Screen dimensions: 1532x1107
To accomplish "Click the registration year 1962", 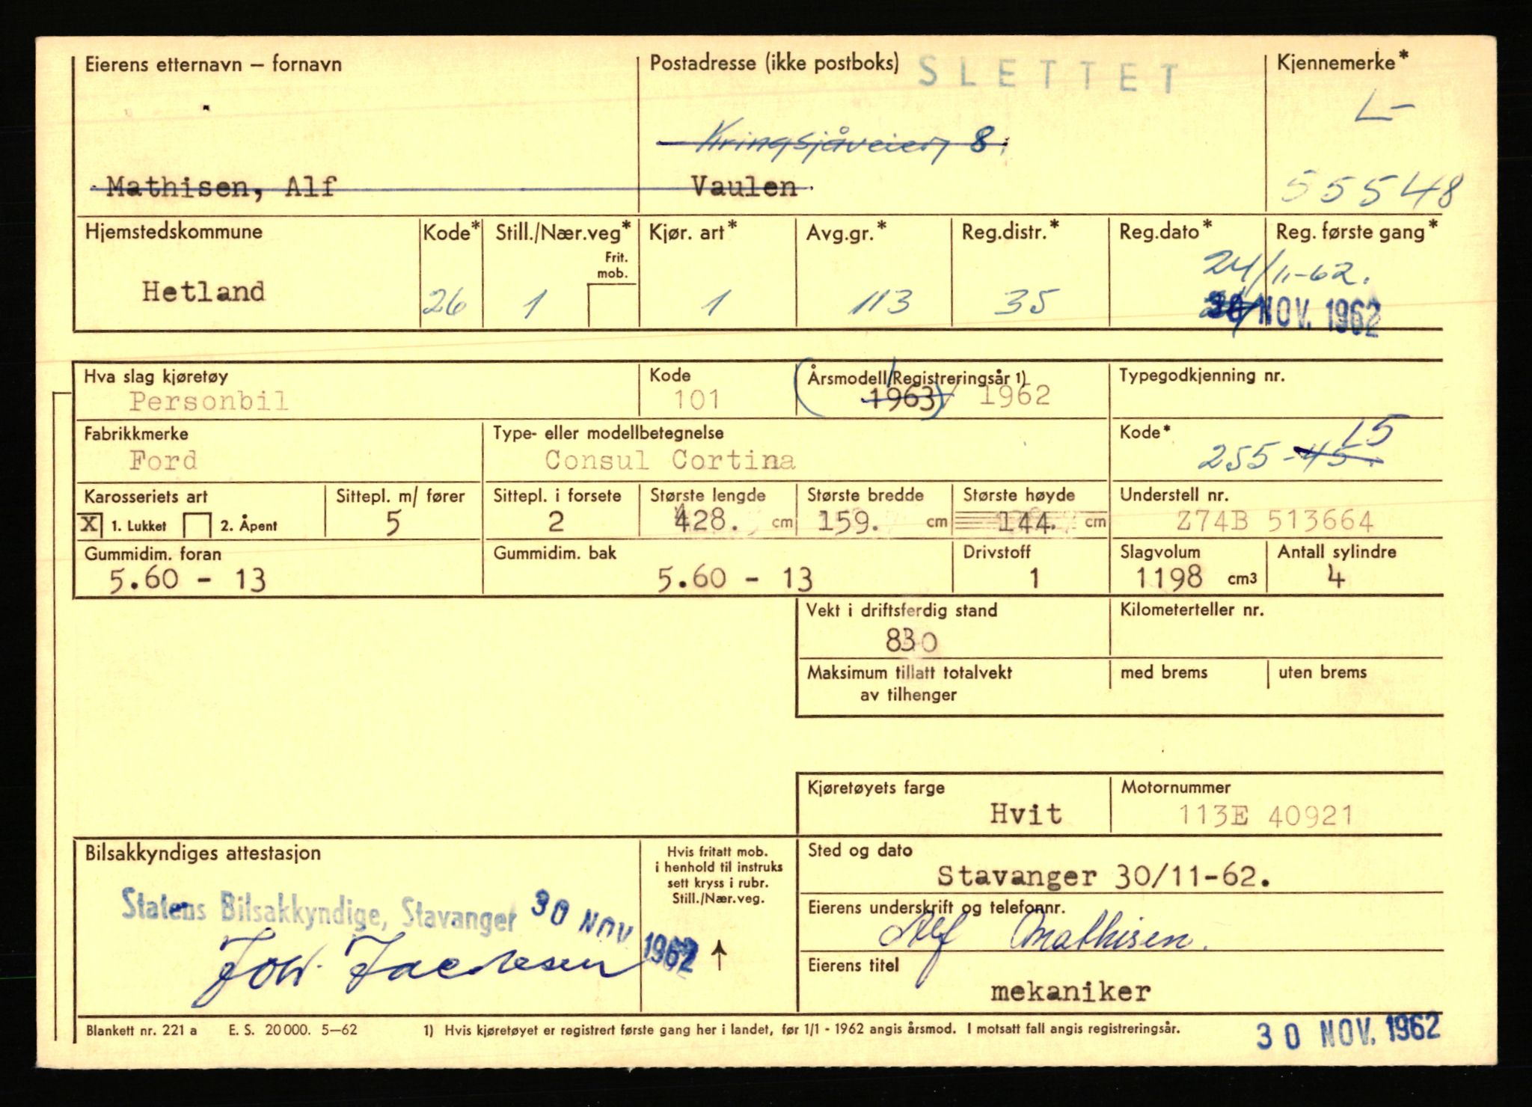I will pos(1015,395).
